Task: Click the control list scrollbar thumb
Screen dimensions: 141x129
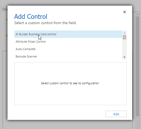Action: click(x=124, y=37)
